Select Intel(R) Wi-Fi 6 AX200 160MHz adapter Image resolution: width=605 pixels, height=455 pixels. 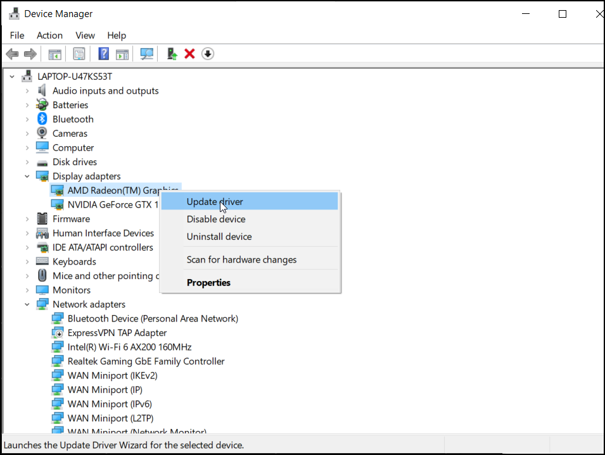pyautogui.click(x=129, y=347)
